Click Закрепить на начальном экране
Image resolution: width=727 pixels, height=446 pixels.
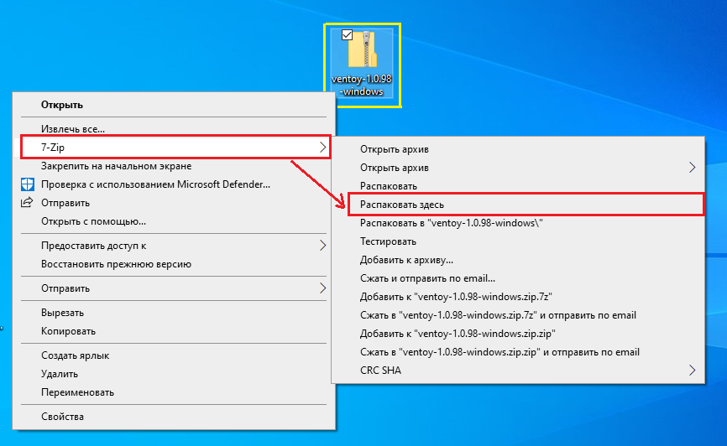[x=174, y=166]
